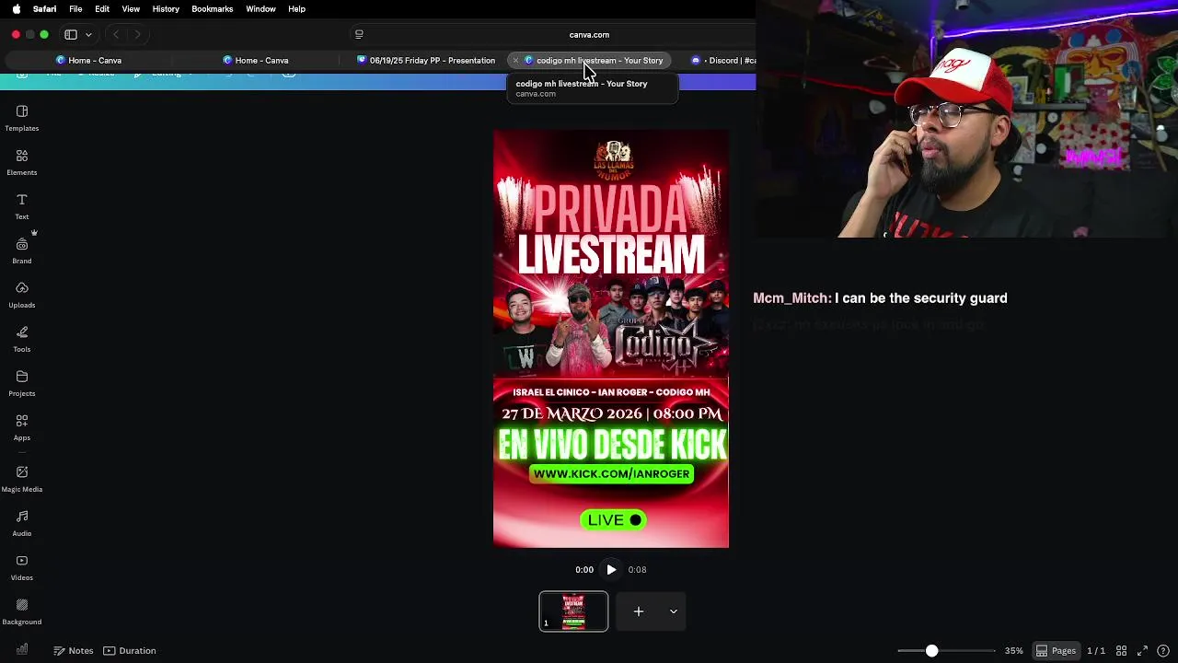
Task: Play the design preview
Action: pos(611,569)
